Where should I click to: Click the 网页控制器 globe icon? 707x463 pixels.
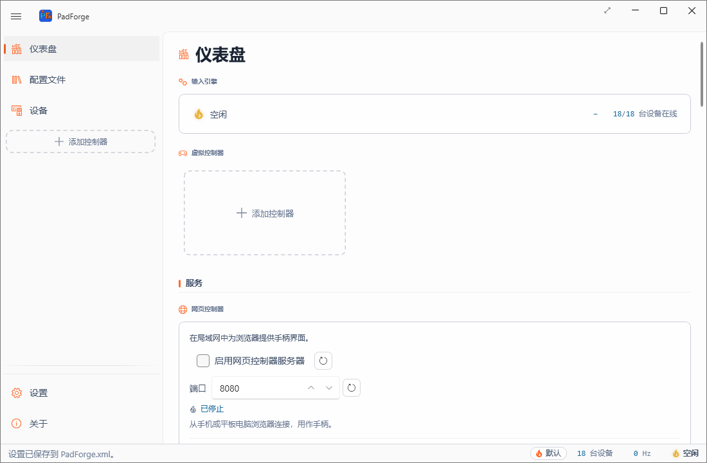click(183, 309)
